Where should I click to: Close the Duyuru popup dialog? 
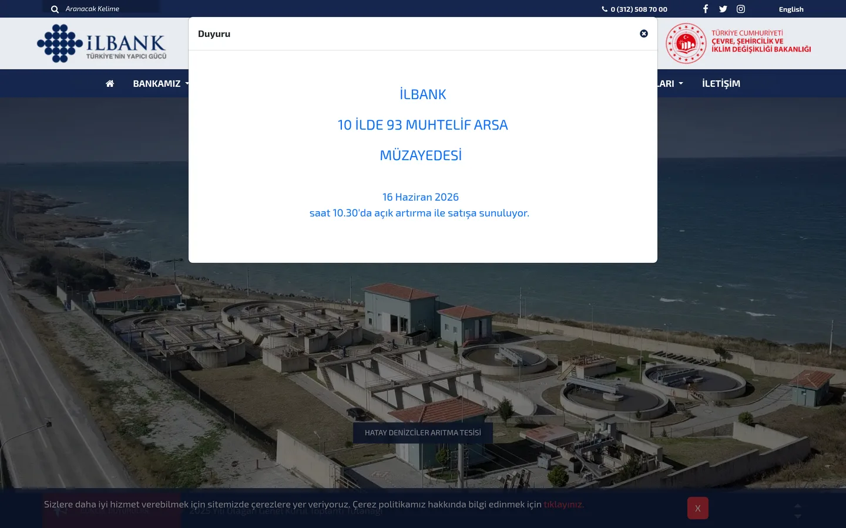coord(644,34)
